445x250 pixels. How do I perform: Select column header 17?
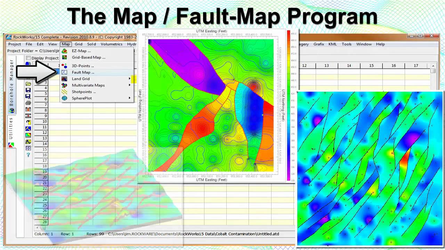[416, 66]
